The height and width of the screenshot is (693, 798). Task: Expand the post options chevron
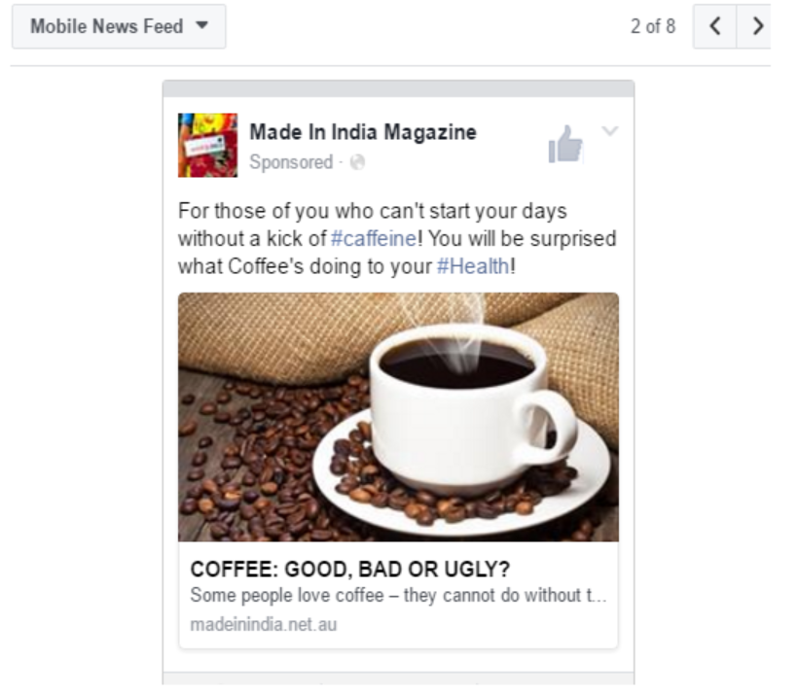click(x=610, y=130)
